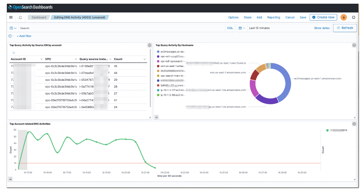Open the help icon at top right

[353, 18]
